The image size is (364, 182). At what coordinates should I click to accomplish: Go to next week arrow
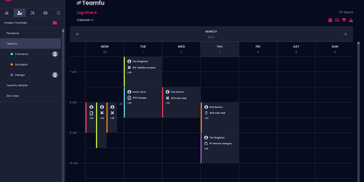pos(345,34)
